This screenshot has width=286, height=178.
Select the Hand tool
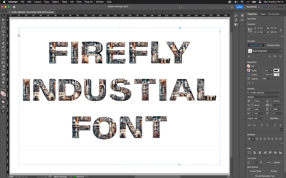(x=3, y=82)
